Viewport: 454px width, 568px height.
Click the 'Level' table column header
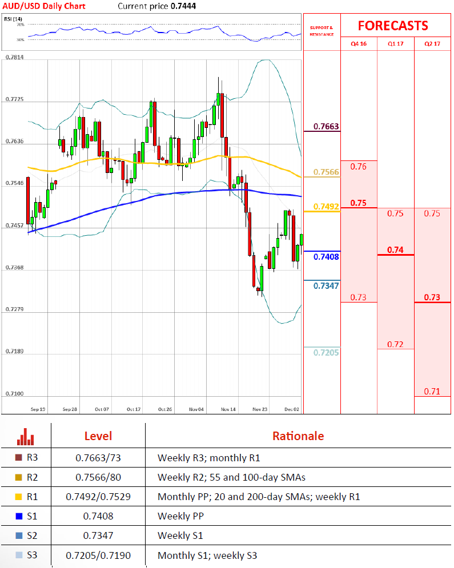tap(98, 436)
